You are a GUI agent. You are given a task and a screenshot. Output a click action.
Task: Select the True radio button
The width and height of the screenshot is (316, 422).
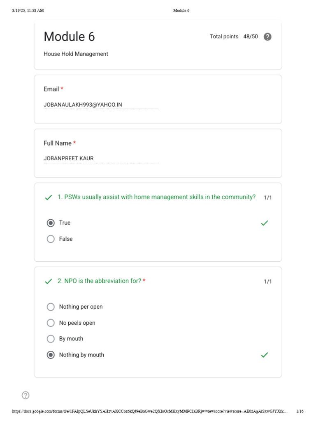(x=51, y=223)
